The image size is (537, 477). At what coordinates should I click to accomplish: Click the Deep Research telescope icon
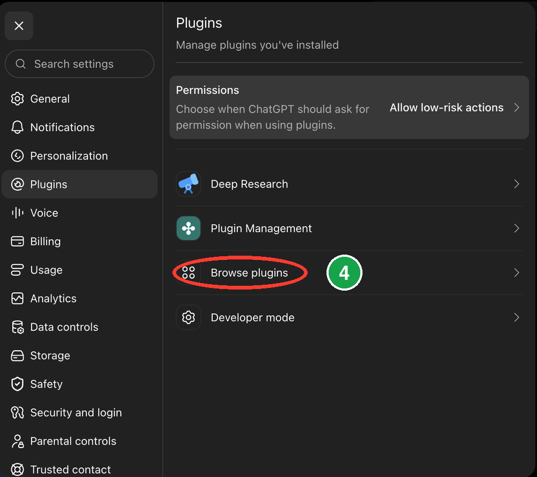point(188,184)
